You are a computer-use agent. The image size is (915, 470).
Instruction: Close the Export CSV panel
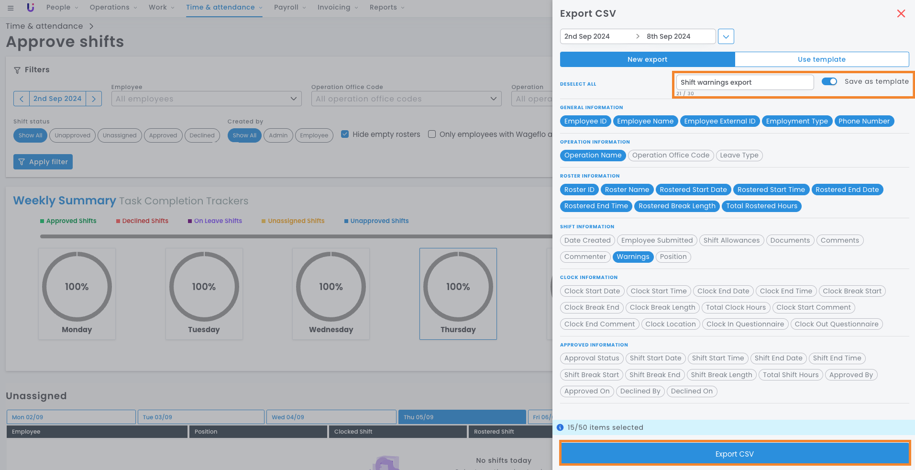point(901,13)
